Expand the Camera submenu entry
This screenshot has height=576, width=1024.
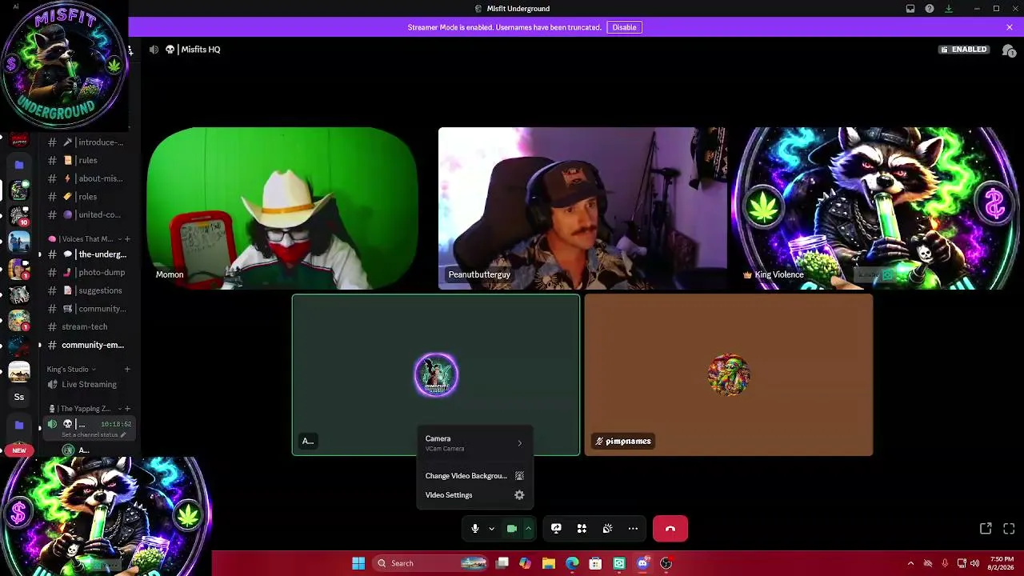(475, 442)
